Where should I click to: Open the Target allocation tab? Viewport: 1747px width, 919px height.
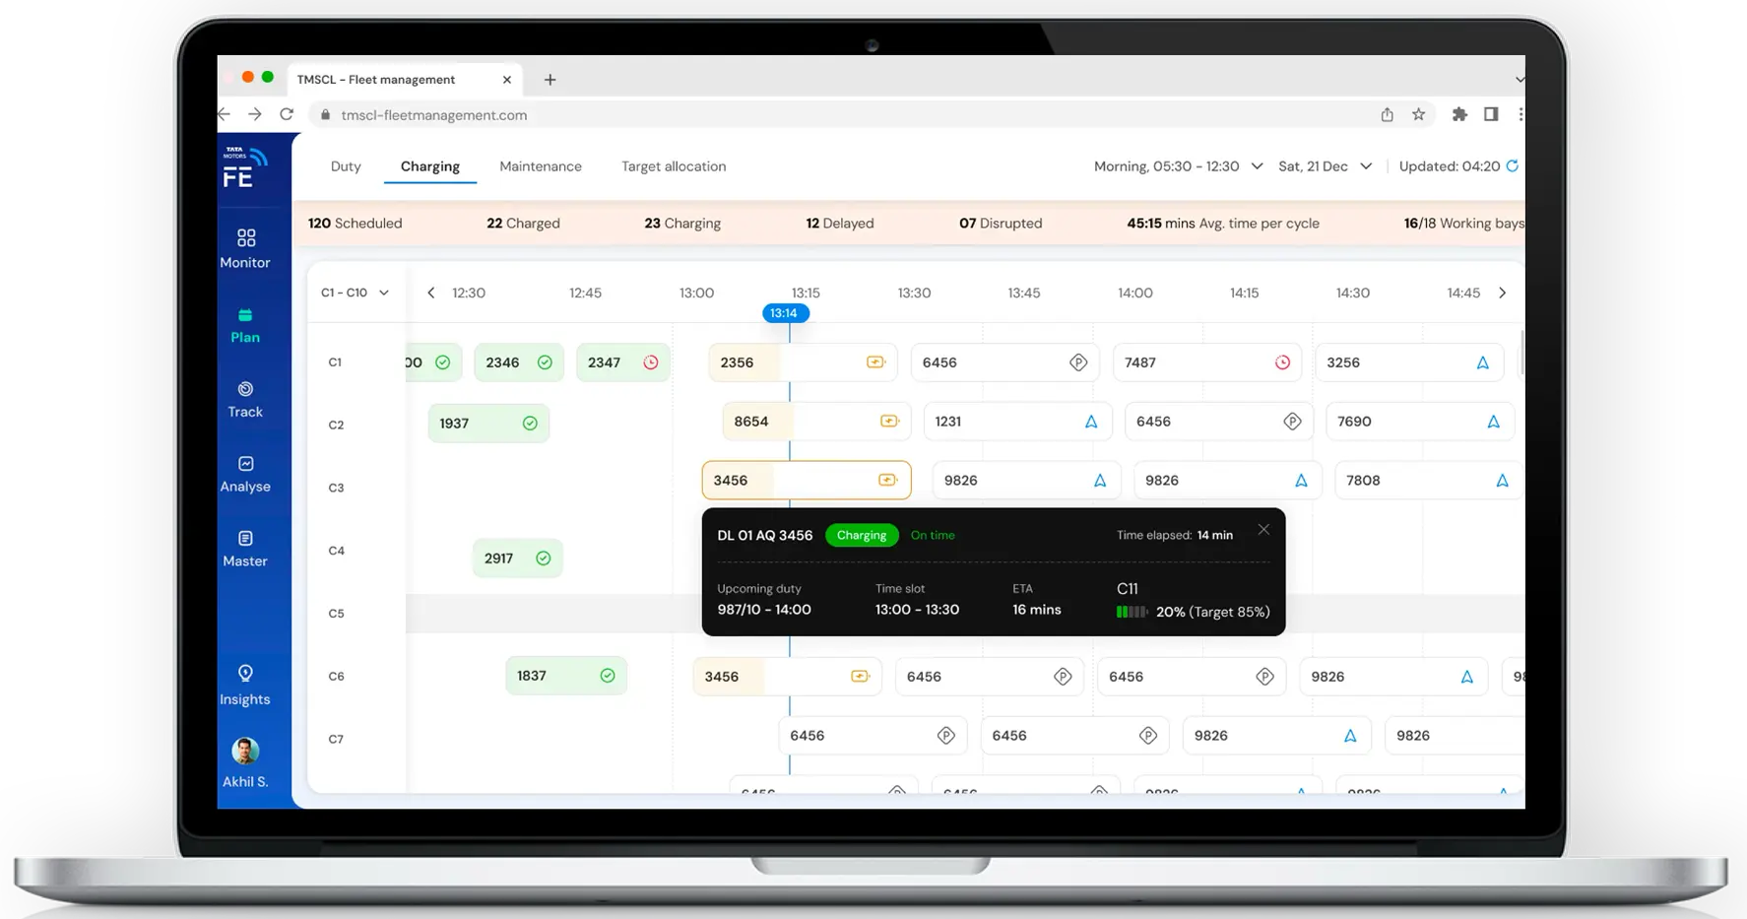673,165
